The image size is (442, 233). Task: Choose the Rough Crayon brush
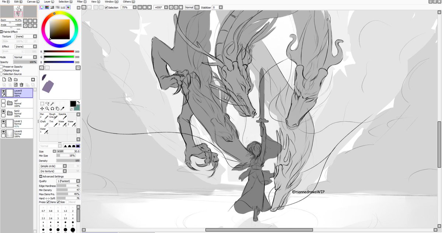(x=54, y=116)
